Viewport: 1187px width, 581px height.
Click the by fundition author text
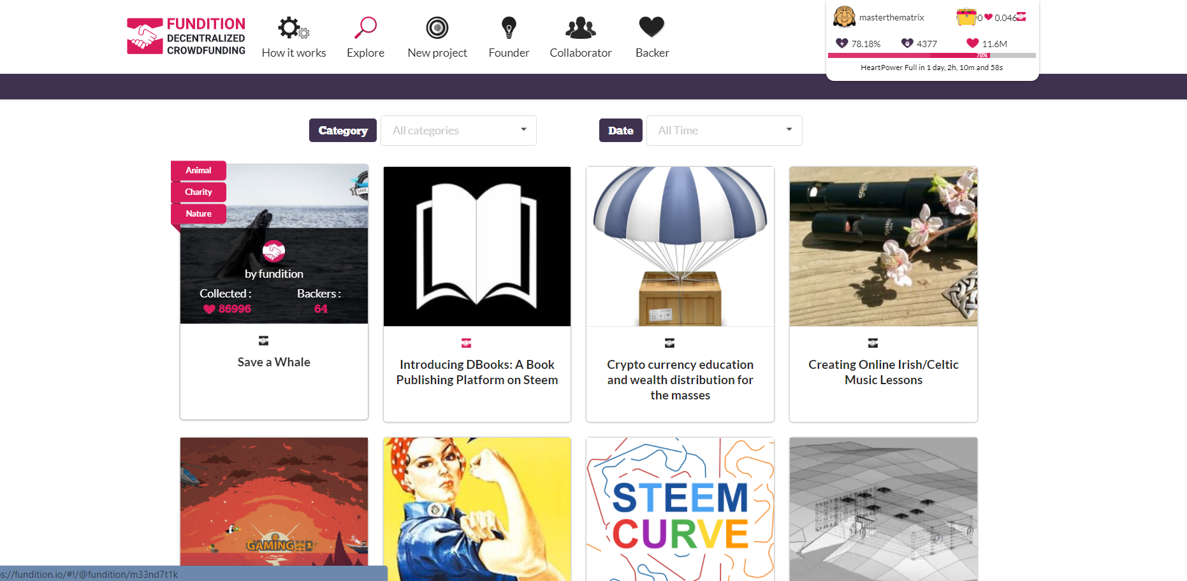(x=274, y=274)
